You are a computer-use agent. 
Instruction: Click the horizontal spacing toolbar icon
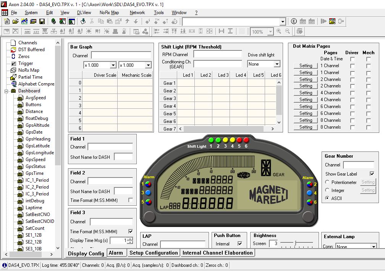click(222, 31)
